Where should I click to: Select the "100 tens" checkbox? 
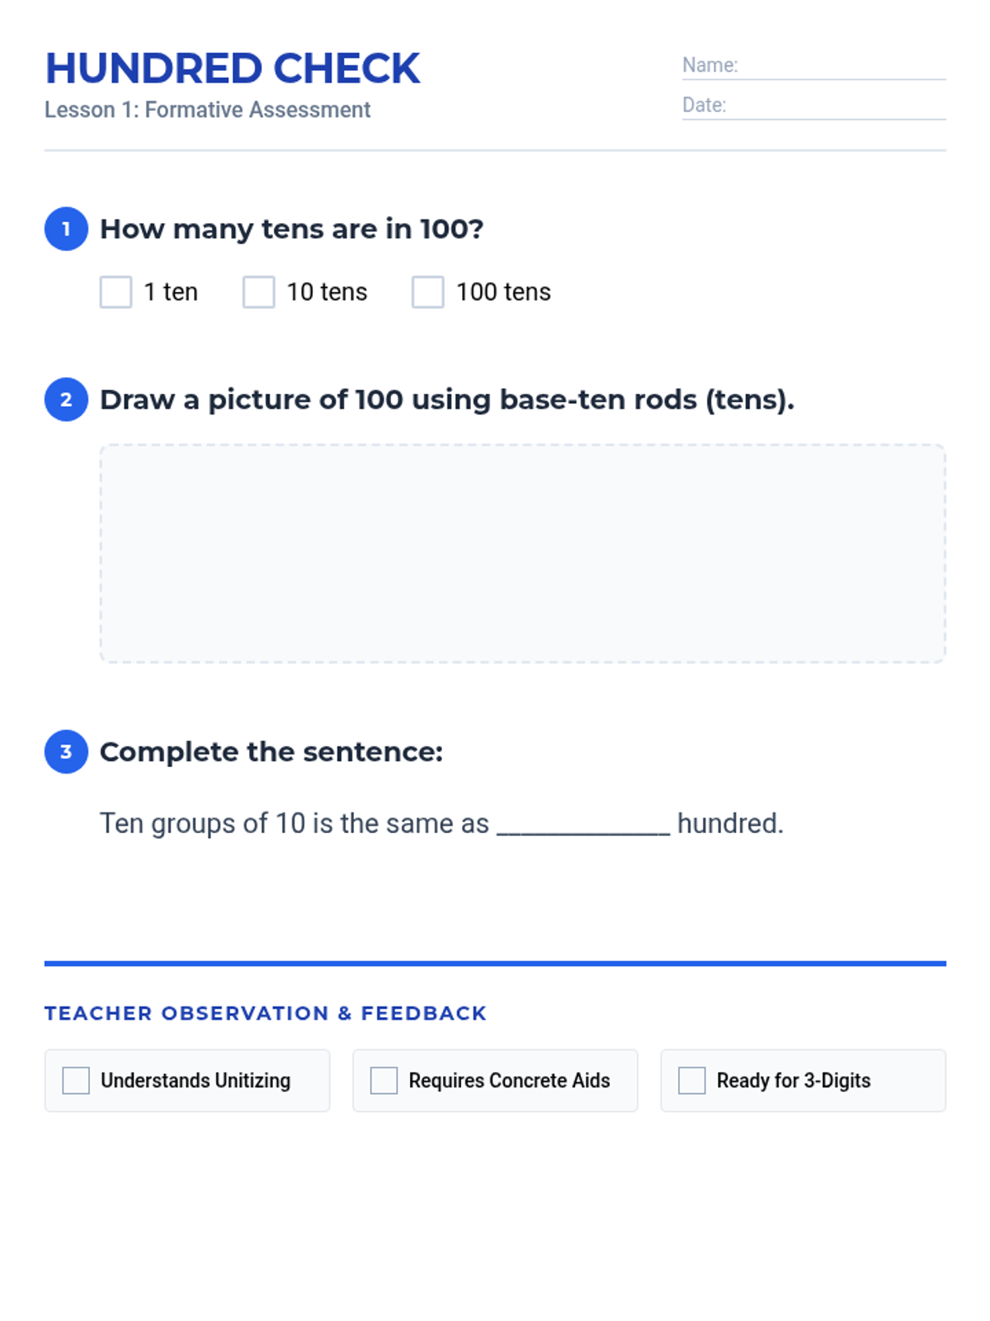(427, 292)
